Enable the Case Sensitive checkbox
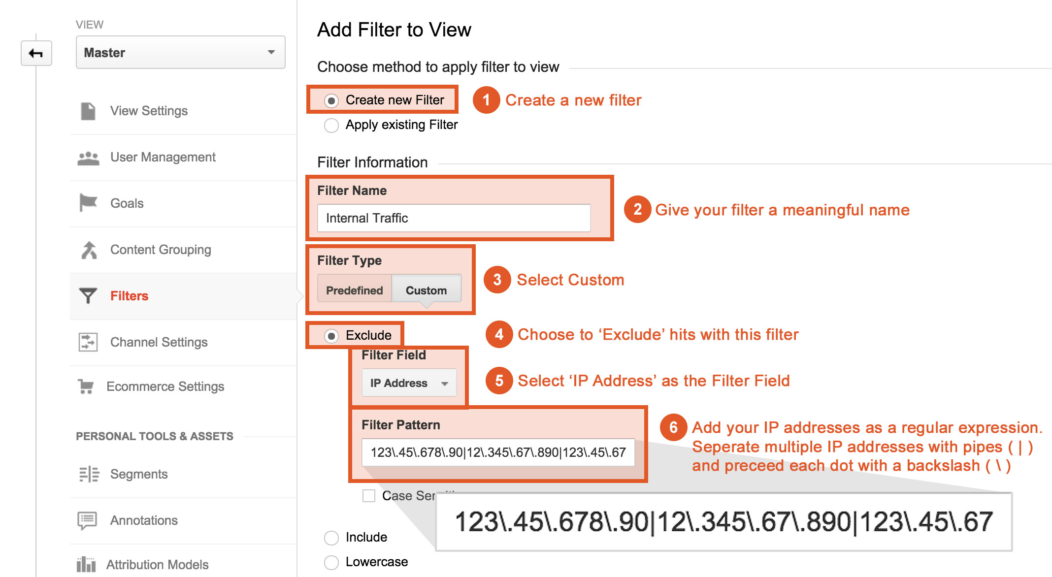The height and width of the screenshot is (577, 1052). [369, 496]
